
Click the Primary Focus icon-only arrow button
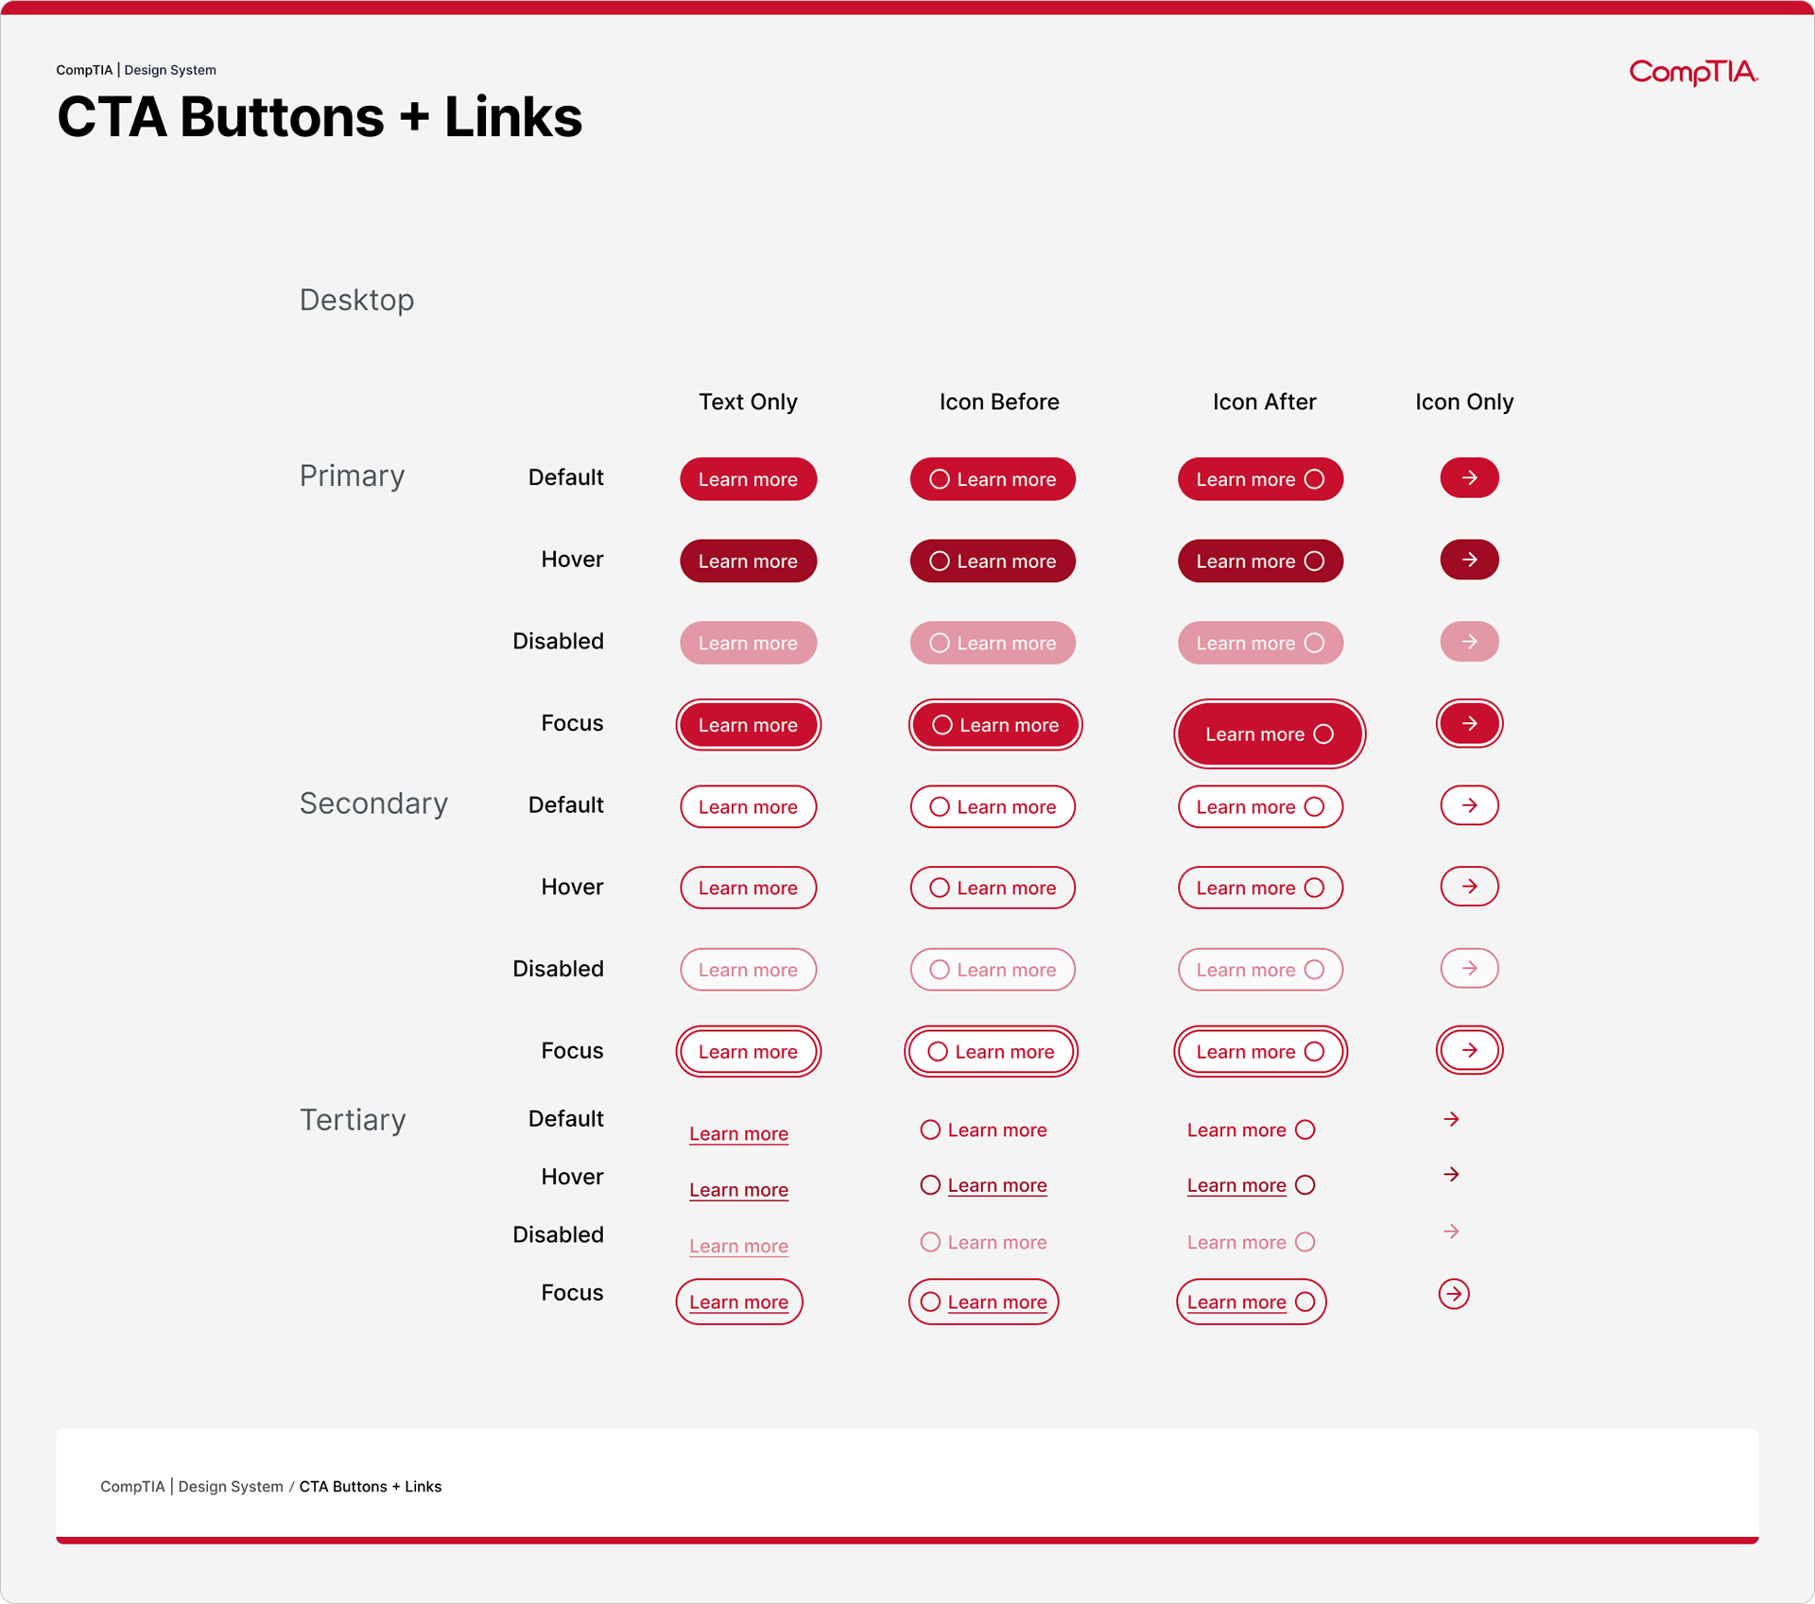point(1469,724)
